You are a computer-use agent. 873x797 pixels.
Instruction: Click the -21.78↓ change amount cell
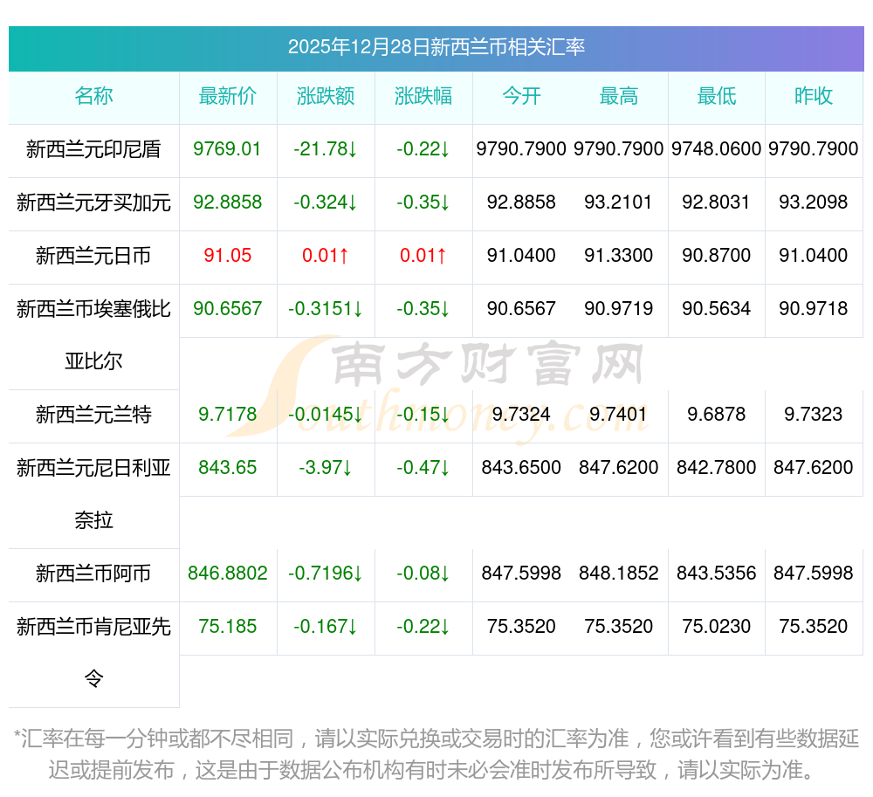[326, 149]
